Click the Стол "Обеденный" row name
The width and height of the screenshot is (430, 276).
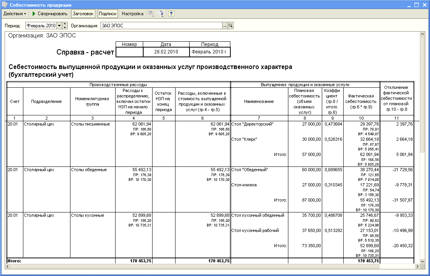coord(249,170)
